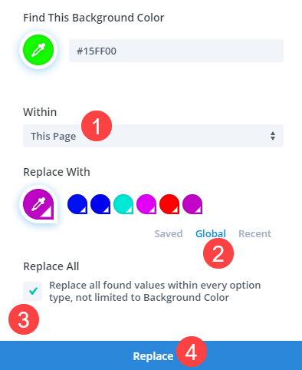Pick the second blue global color swatch
Viewport: 302px width, 370px height.
[x=100, y=204]
